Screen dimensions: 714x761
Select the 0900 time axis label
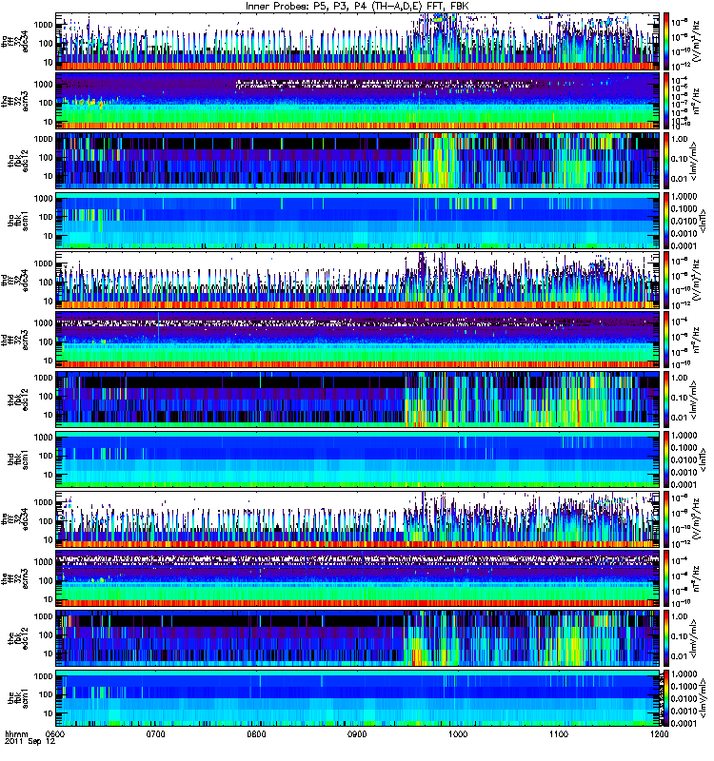(x=357, y=733)
